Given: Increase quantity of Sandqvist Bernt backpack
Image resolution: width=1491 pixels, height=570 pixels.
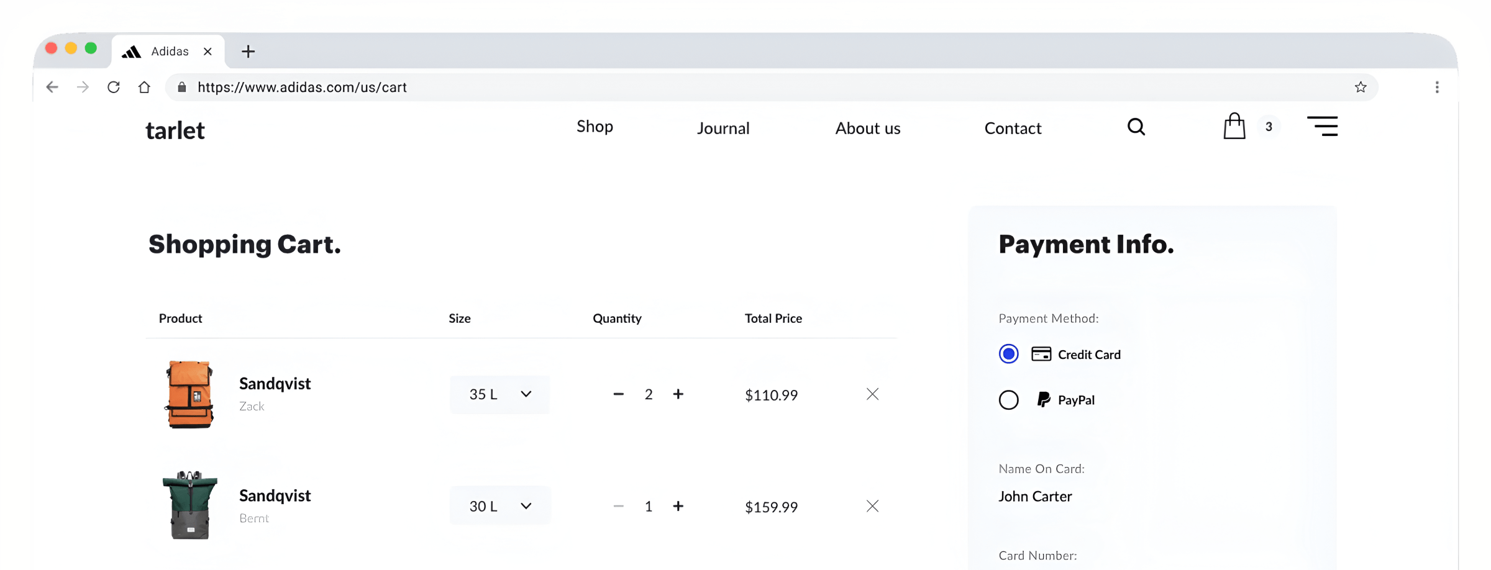Looking at the screenshot, I should pos(678,506).
